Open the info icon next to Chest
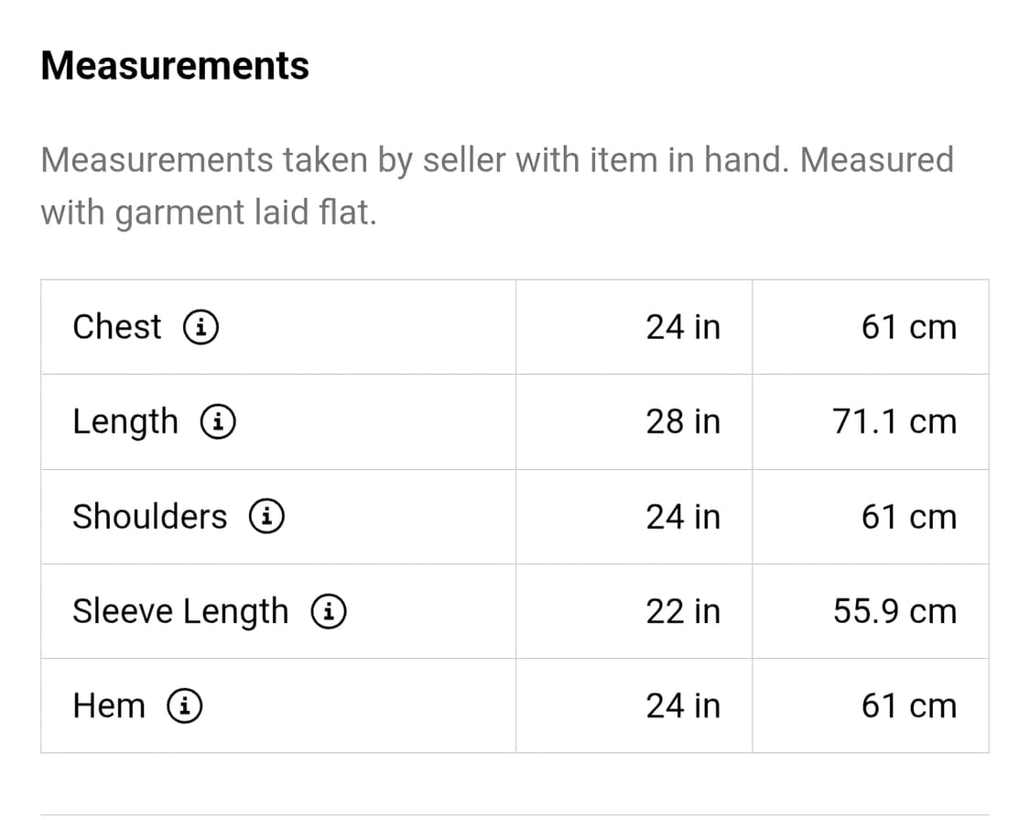The width and height of the screenshot is (1030, 820). pyautogui.click(x=201, y=327)
